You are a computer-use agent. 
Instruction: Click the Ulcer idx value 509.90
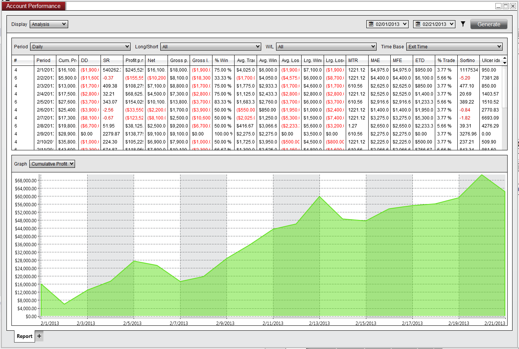489,142
